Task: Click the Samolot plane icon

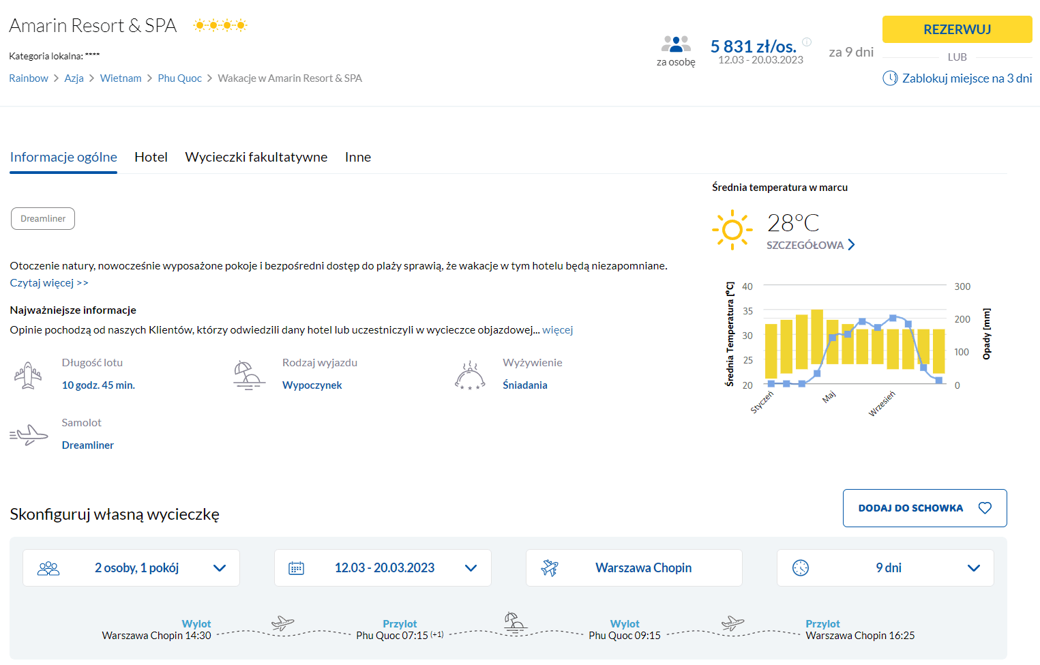Action: point(29,435)
